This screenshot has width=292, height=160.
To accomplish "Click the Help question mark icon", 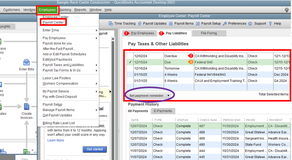I will [x=270, y=23].
